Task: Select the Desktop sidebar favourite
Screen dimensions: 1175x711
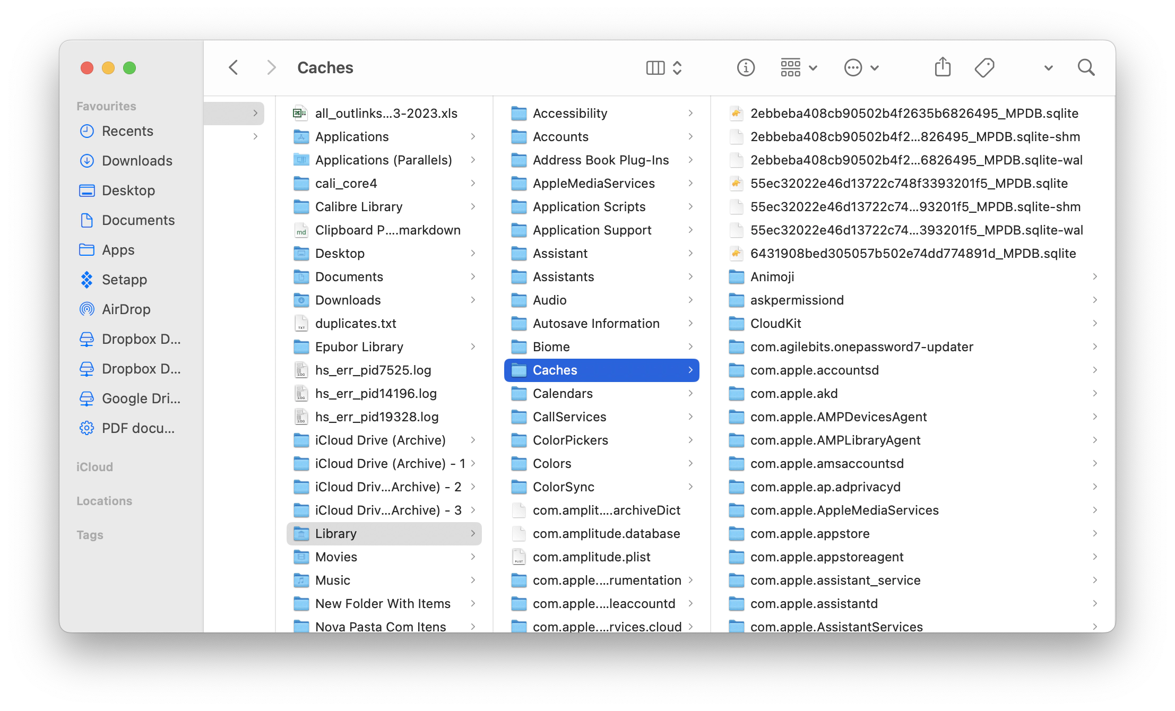Action: point(128,190)
